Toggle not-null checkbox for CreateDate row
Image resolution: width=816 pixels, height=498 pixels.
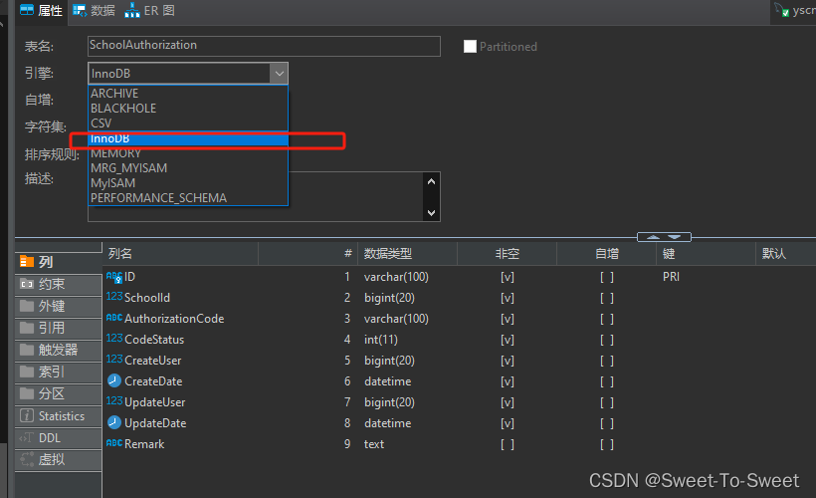click(508, 381)
